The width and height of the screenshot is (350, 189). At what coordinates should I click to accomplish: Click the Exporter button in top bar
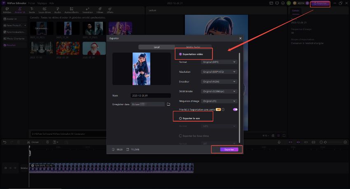tap(320, 3)
